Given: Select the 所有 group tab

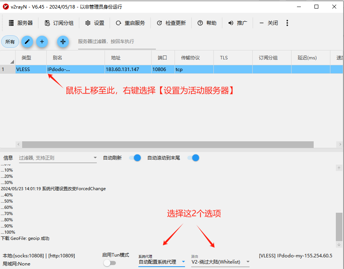Looking at the screenshot, I should (10, 42).
